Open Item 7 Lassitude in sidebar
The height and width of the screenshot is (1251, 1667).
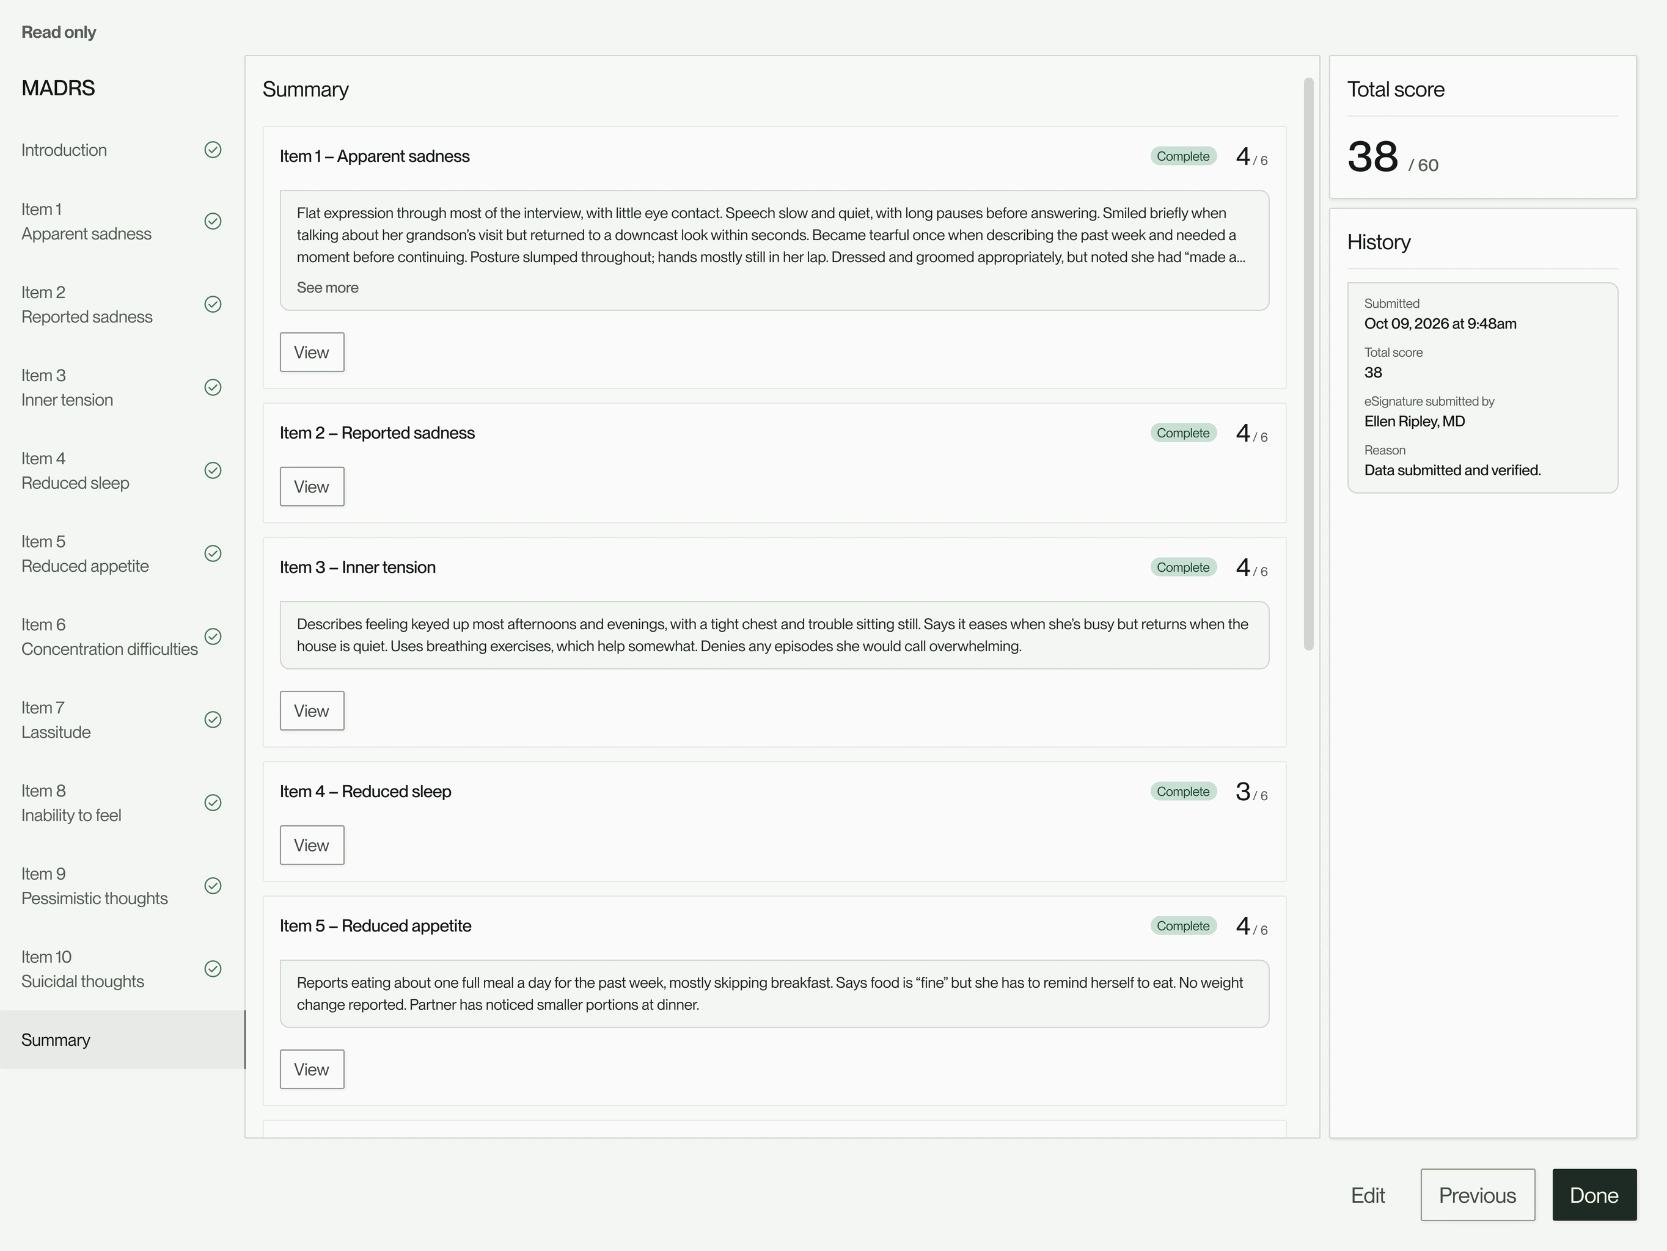(122, 720)
